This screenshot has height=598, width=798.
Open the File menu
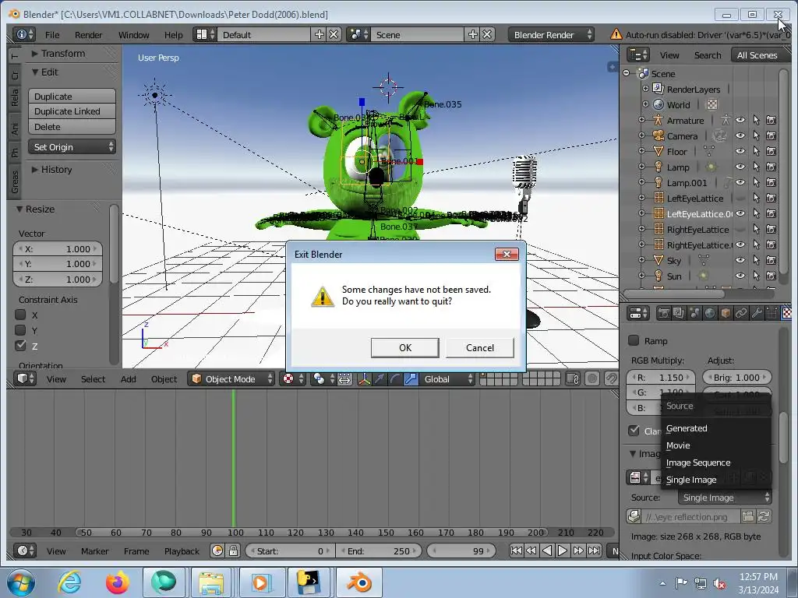point(52,34)
